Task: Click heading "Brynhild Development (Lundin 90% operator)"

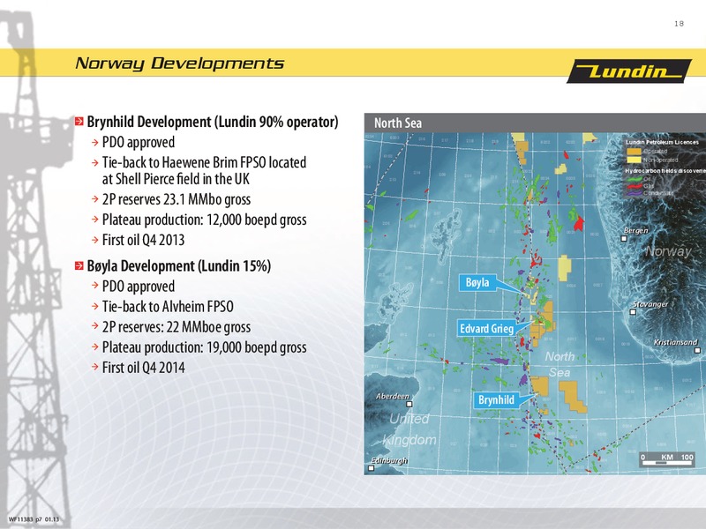Action: pos(213,122)
